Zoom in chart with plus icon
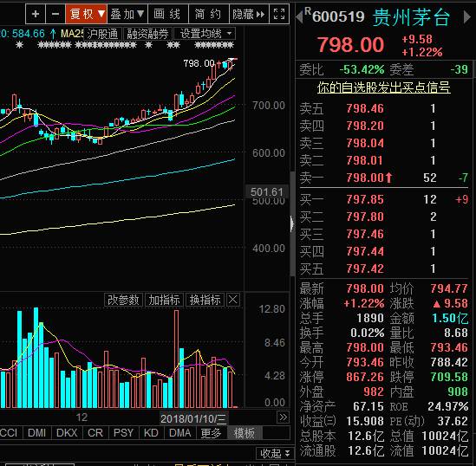476x466 pixels. click(36, 14)
